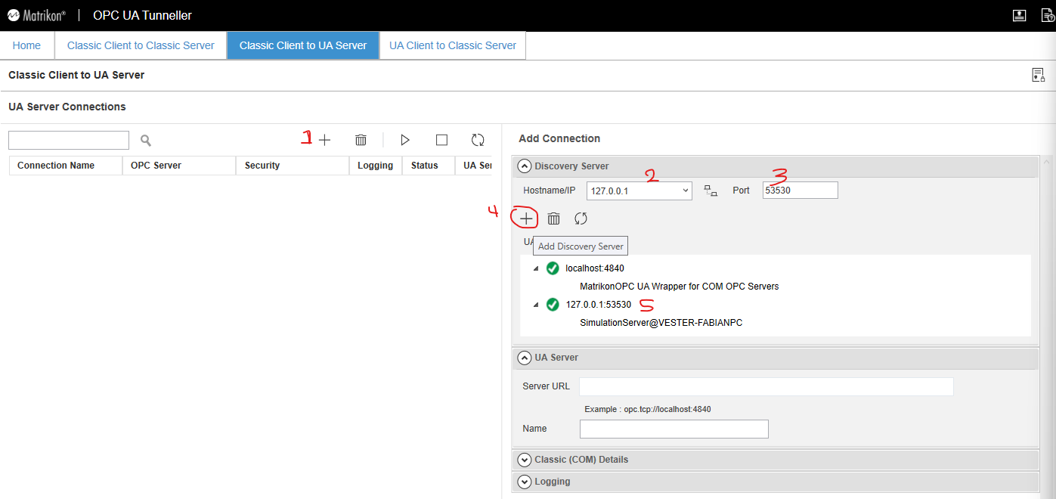
Task: Open Classic Client to Classic Server tab
Action: [141, 45]
